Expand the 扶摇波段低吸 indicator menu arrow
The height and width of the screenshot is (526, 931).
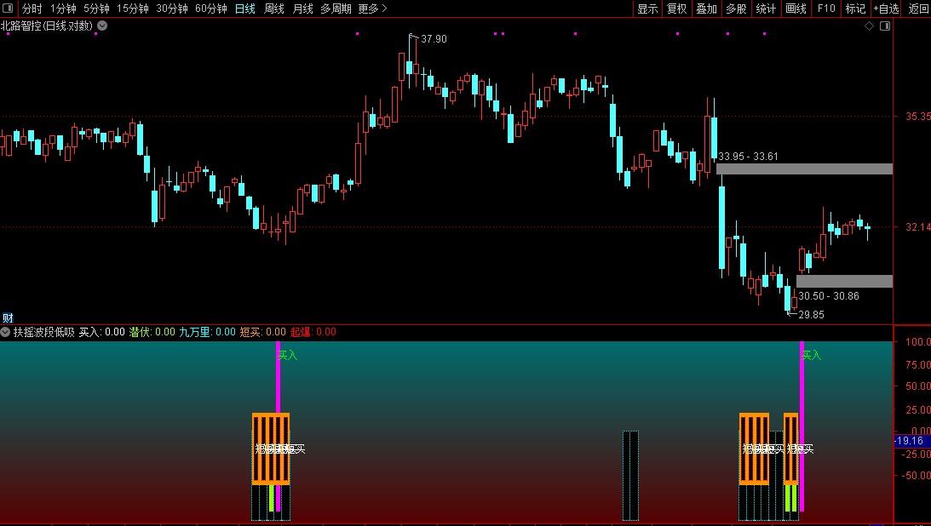5,332
